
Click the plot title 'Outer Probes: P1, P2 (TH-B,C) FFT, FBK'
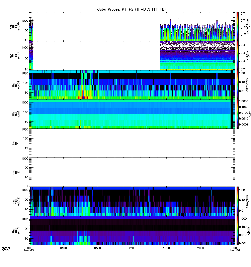[132, 9]
